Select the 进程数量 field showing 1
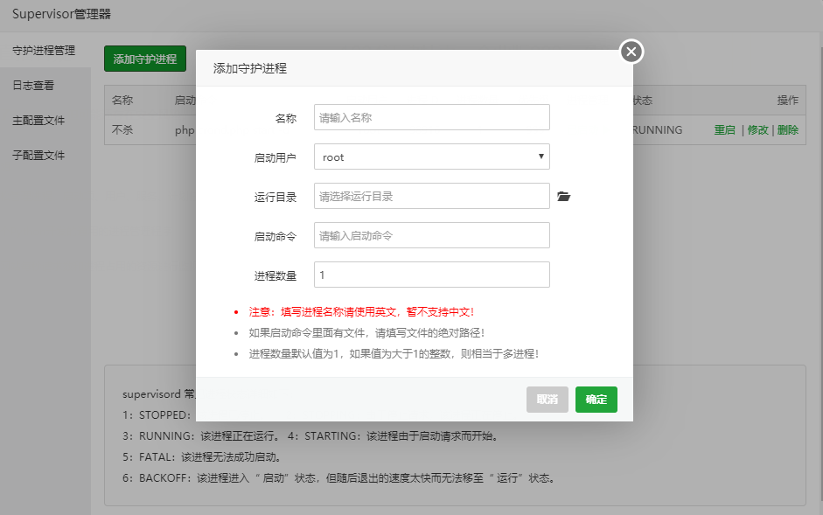Image resolution: width=823 pixels, height=515 pixels. [x=431, y=275]
